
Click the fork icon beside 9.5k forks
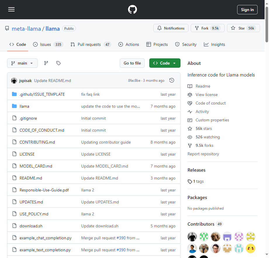[x=190, y=146]
